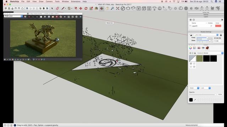Select the Paint Bucket tool
The image size is (227, 127).
pyautogui.click(x=96, y=8)
